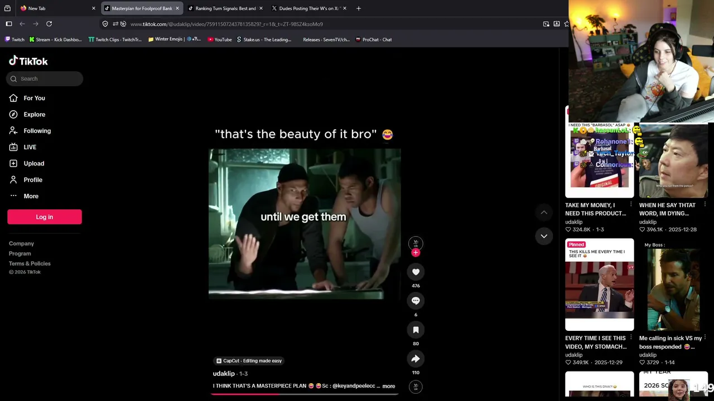Screen dimensions: 714x401
Task: Bookmark this video to favorites
Action: coord(416,330)
